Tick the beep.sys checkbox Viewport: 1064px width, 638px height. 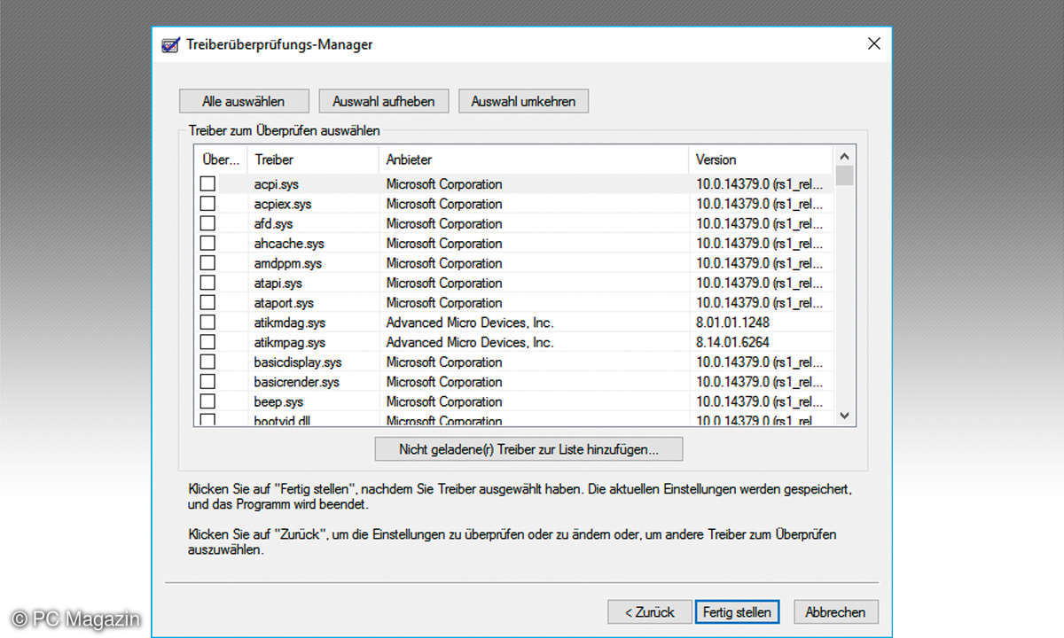coord(207,401)
